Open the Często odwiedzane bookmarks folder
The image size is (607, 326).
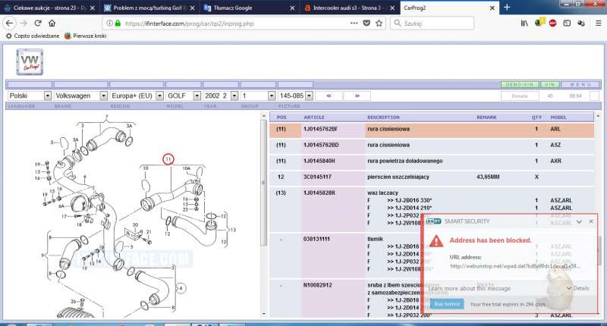pos(33,36)
